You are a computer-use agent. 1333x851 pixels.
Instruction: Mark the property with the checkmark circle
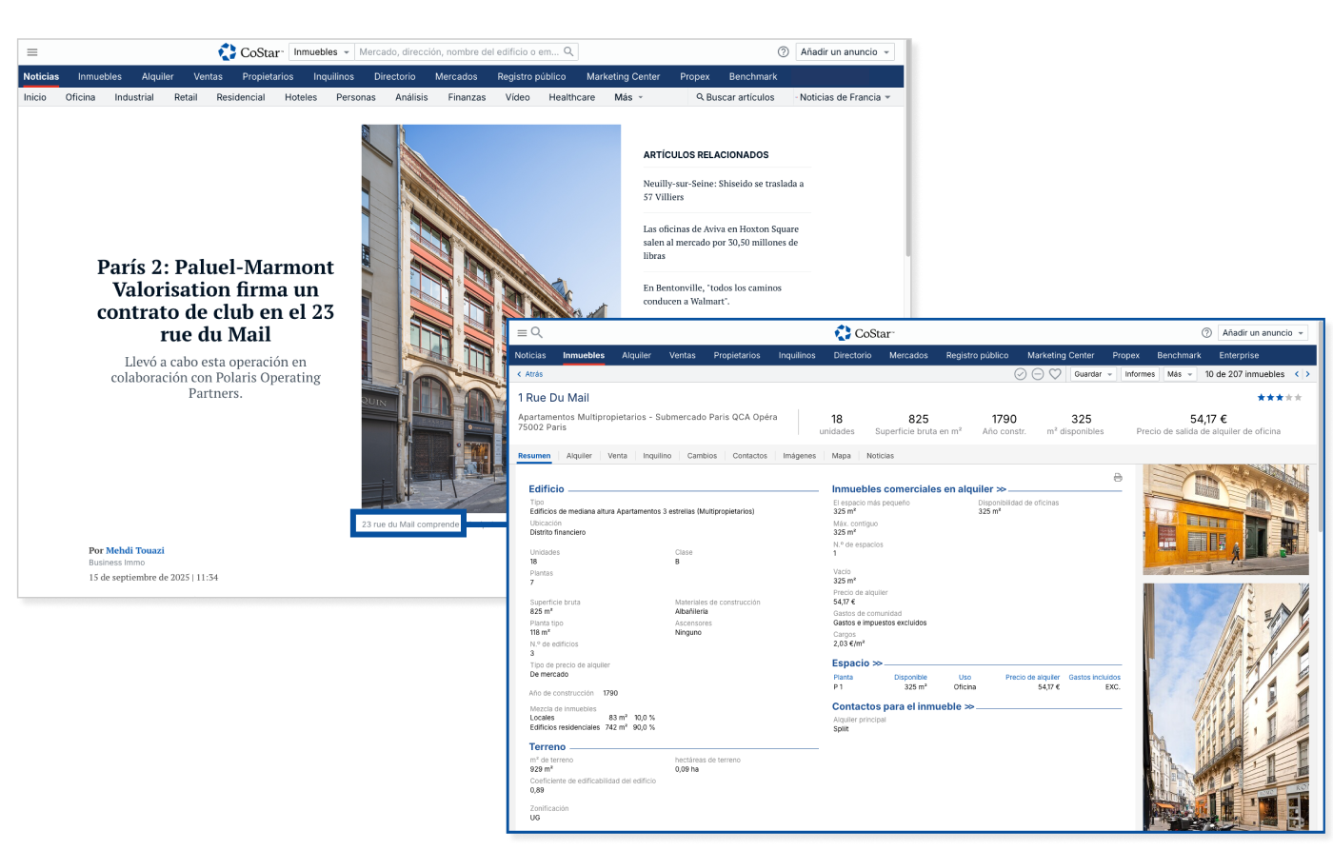(1021, 374)
